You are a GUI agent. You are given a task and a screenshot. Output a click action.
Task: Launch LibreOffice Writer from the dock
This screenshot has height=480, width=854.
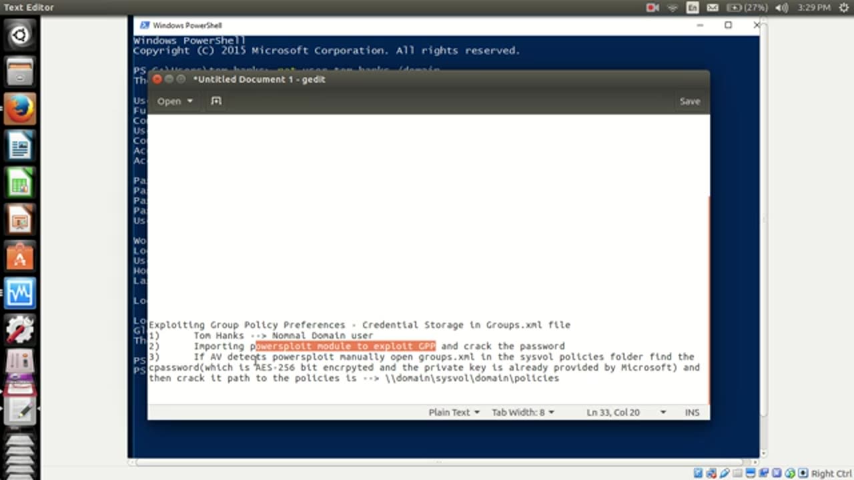coord(20,145)
